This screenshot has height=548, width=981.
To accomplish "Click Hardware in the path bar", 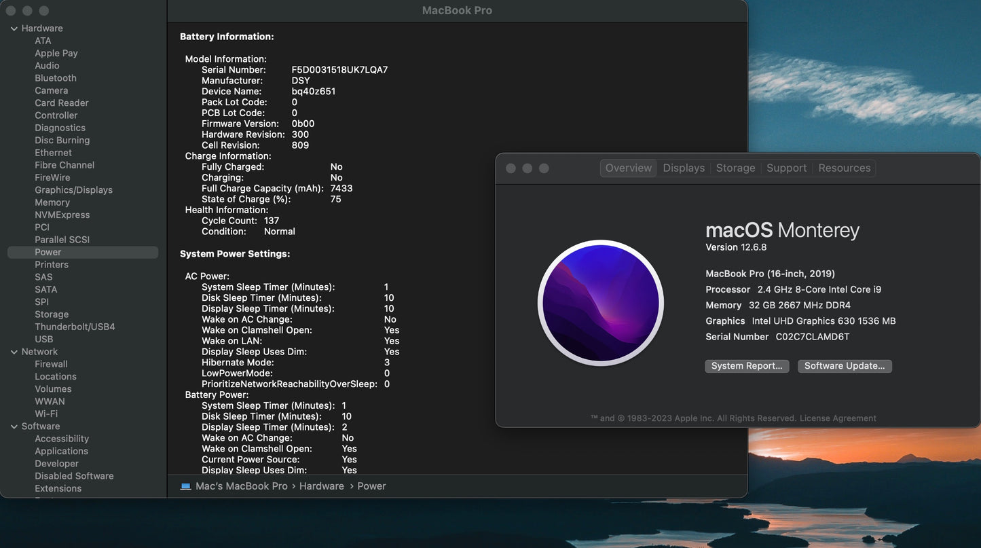I will [321, 486].
